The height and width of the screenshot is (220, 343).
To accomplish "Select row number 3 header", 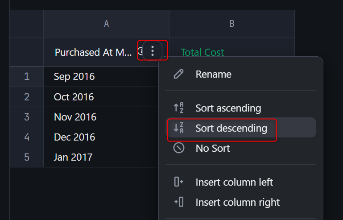I will [27, 117].
